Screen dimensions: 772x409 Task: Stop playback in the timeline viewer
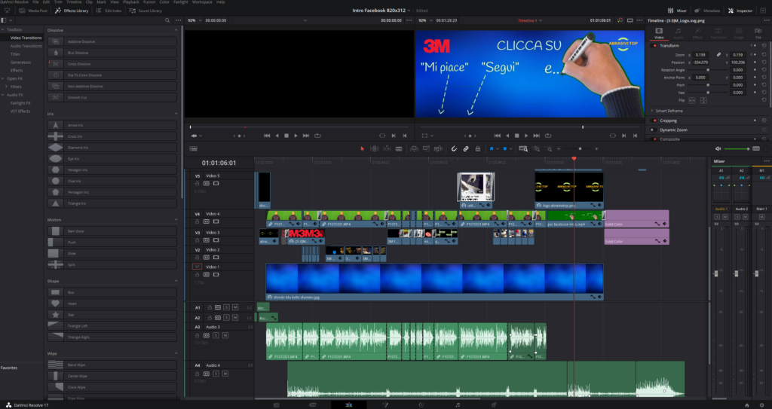[517, 136]
